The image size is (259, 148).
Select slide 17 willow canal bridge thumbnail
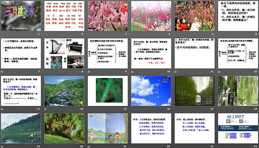(195, 91)
